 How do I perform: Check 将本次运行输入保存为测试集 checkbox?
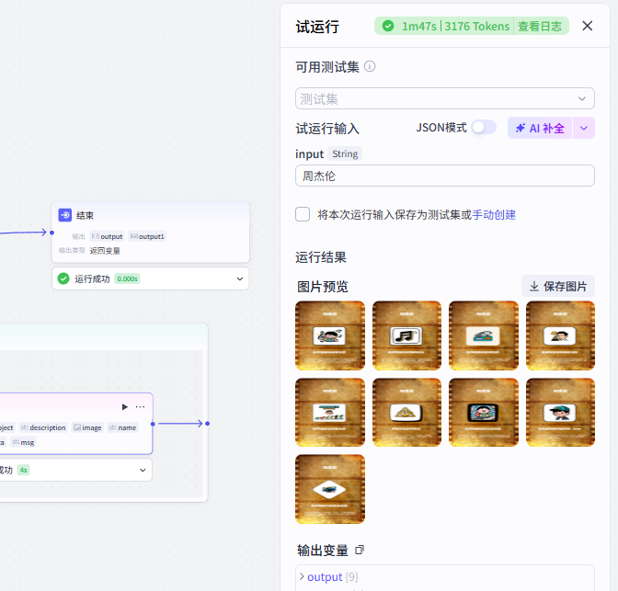click(303, 215)
